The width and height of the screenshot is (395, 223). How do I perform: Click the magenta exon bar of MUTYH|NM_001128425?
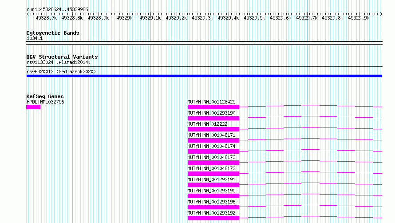click(213, 107)
